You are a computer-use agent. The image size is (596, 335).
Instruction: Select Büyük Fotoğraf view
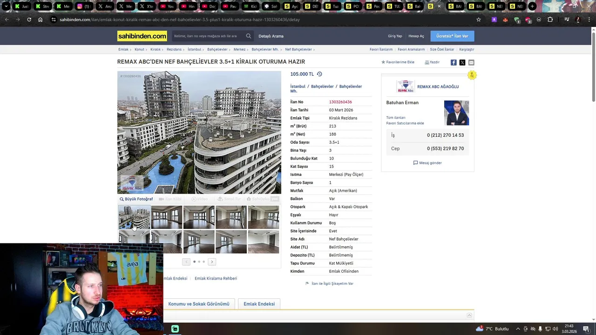136,199
